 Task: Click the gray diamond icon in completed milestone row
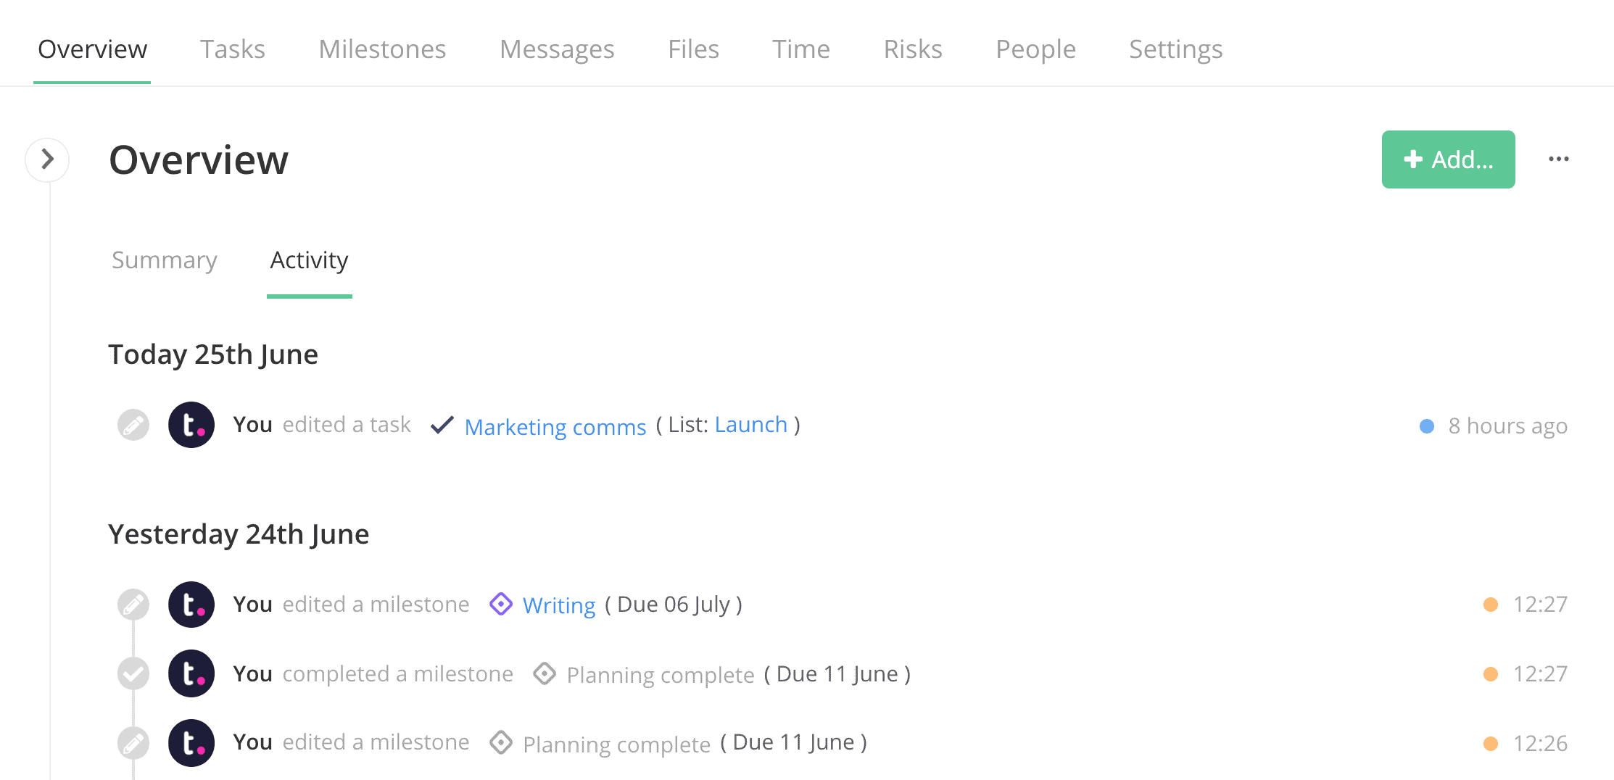(x=545, y=673)
